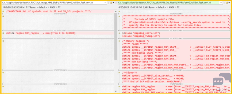The height and width of the screenshot is (94, 233).
Task: Copy arrow beside right asterisk comment banner
Action: point(119,16)
